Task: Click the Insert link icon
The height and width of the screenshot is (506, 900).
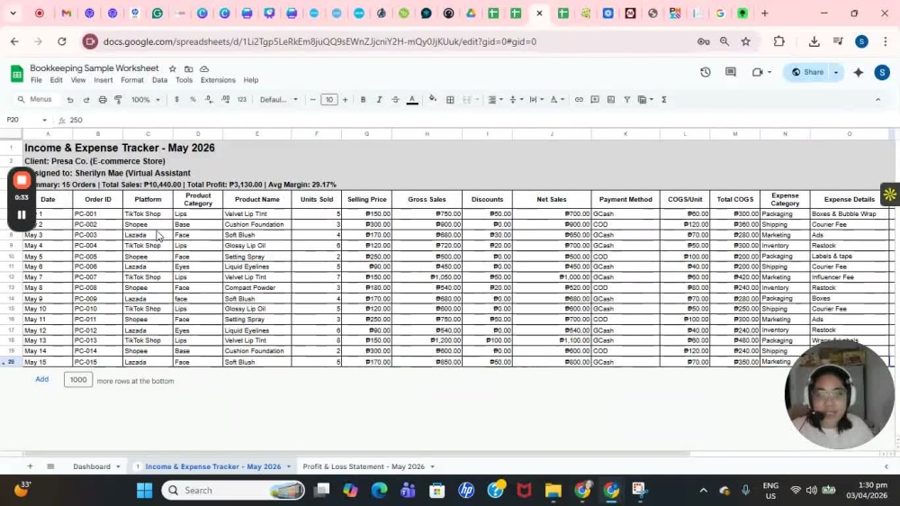Action: point(579,100)
